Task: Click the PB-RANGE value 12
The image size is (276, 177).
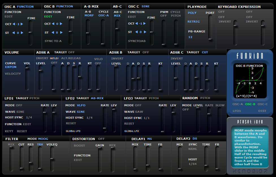Action: (x=190, y=37)
